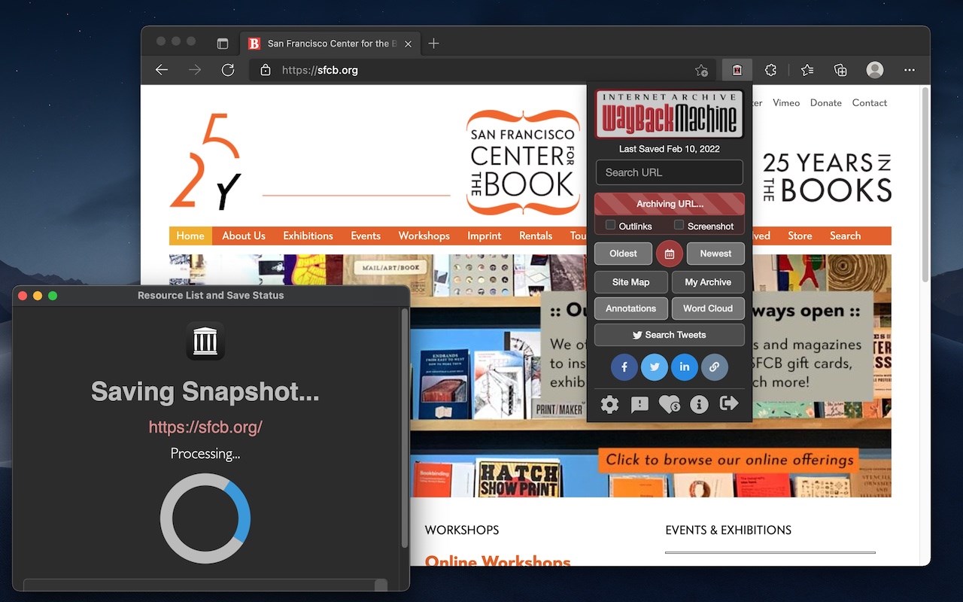The width and height of the screenshot is (963, 602).
Task: Open the calendar view round button
Action: pos(670,254)
